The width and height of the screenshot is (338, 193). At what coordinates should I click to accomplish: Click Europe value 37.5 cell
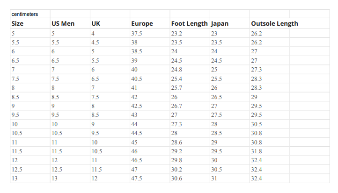pos(150,33)
